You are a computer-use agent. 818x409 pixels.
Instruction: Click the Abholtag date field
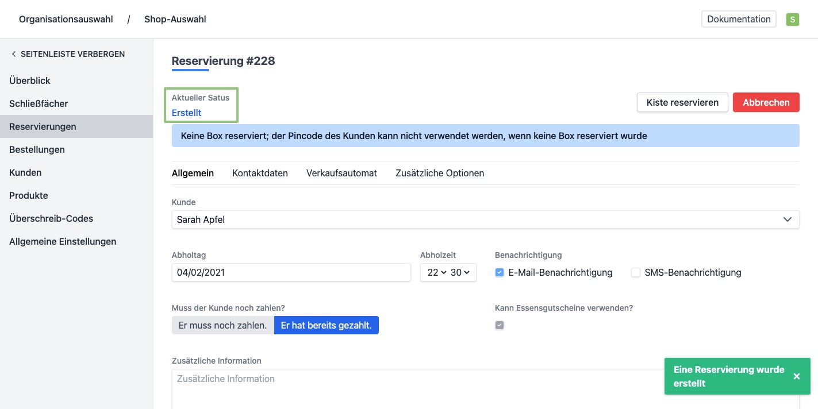(x=291, y=272)
